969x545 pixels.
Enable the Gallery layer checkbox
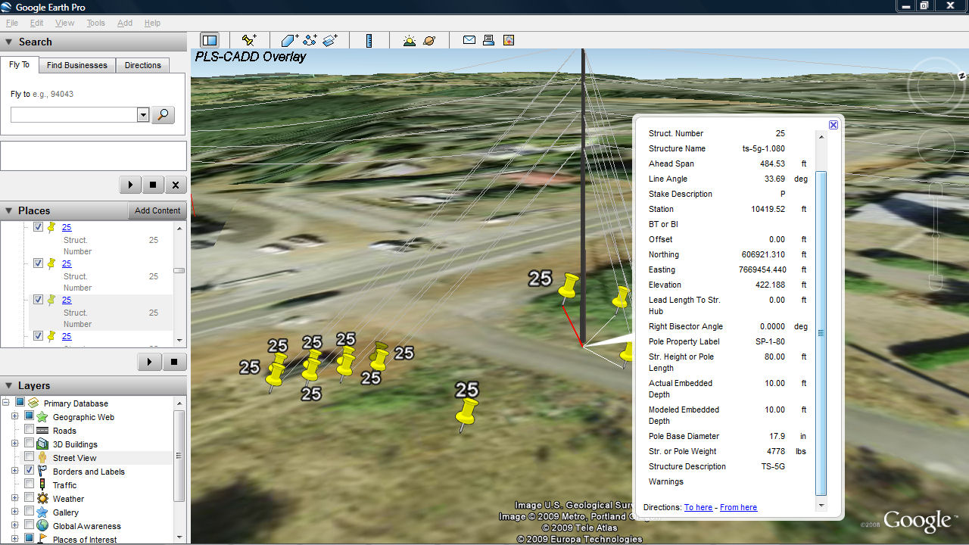pos(29,512)
